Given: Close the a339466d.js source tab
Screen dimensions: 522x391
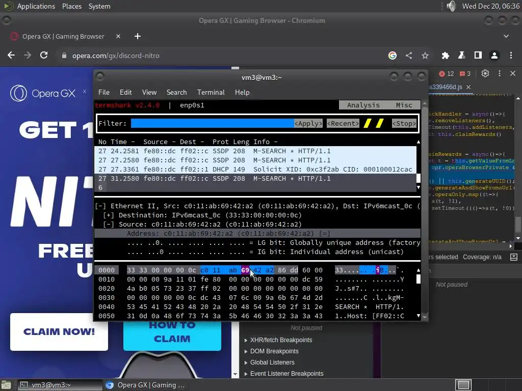Looking at the screenshot, I should pos(468,87).
